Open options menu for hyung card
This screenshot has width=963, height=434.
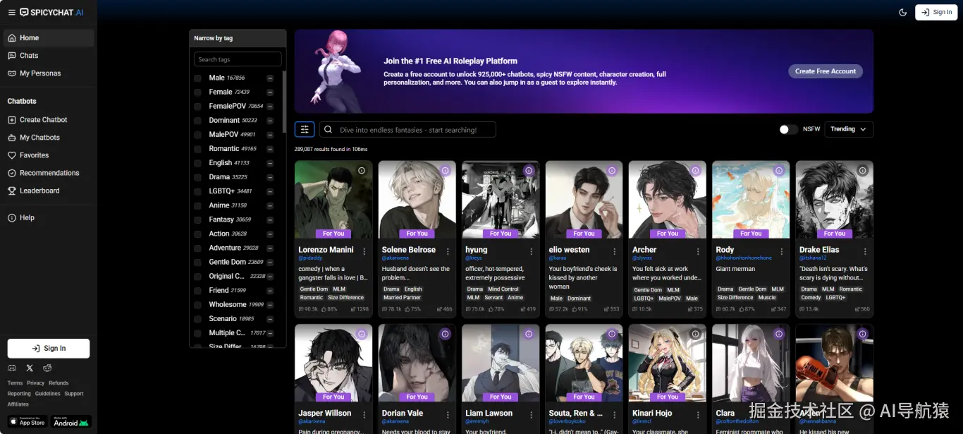click(532, 251)
